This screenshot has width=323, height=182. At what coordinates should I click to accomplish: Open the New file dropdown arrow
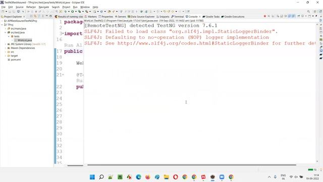(x=6, y=12)
